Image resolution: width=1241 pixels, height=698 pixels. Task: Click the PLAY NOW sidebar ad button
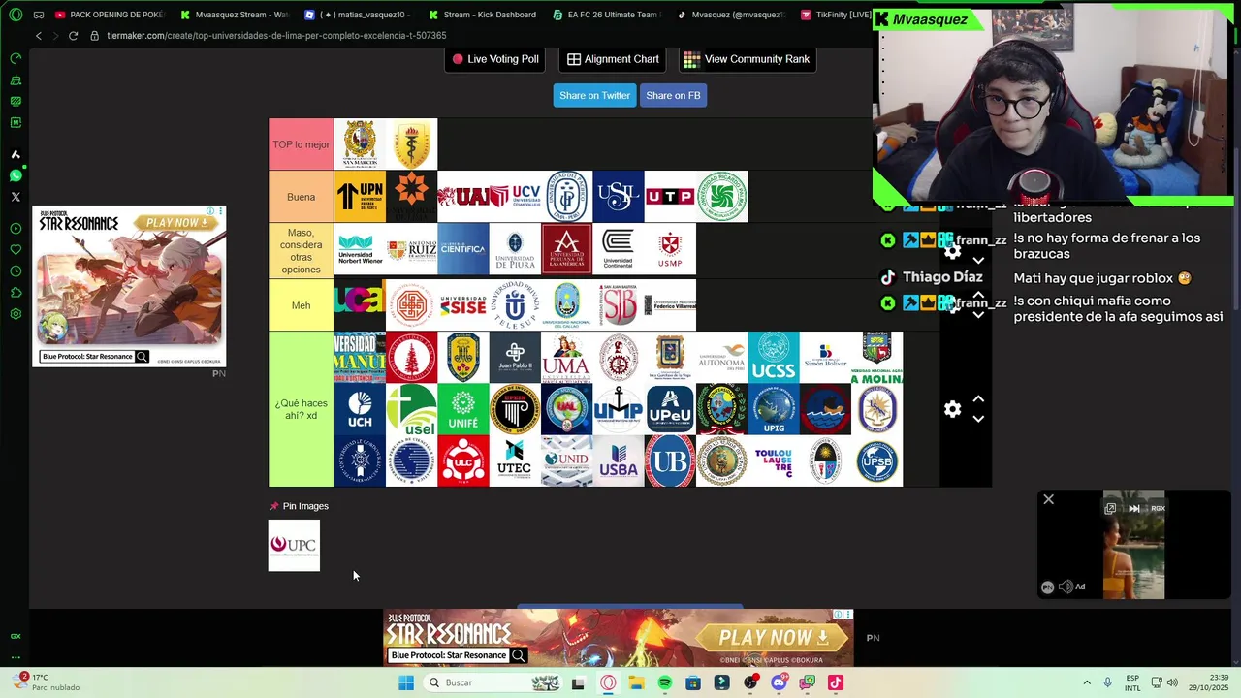pos(175,223)
